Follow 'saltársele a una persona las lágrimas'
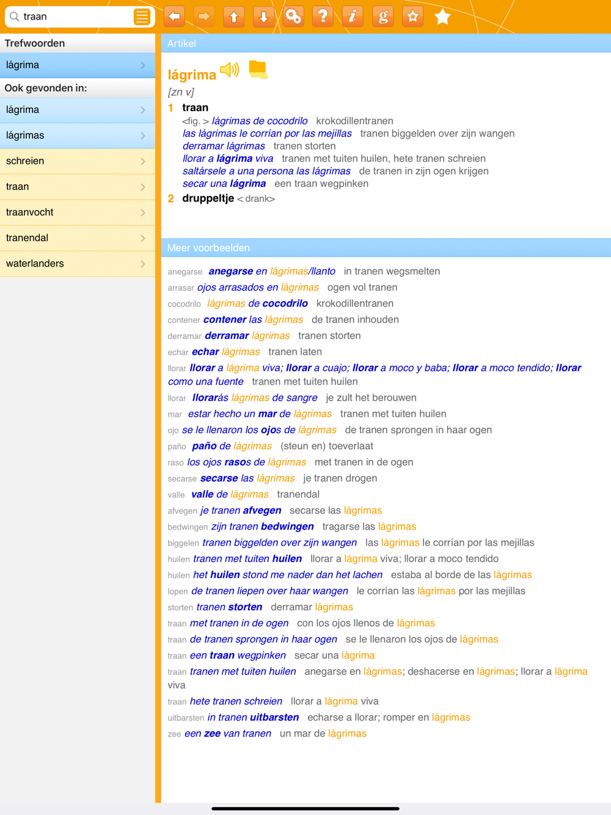The width and height of the screenshot is (611, 815). point(266,171)
